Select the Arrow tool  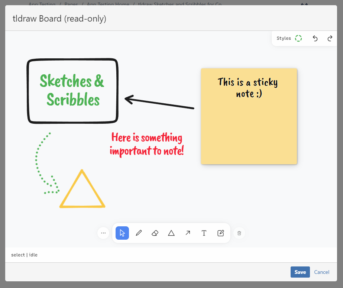[x=188, y=233]
